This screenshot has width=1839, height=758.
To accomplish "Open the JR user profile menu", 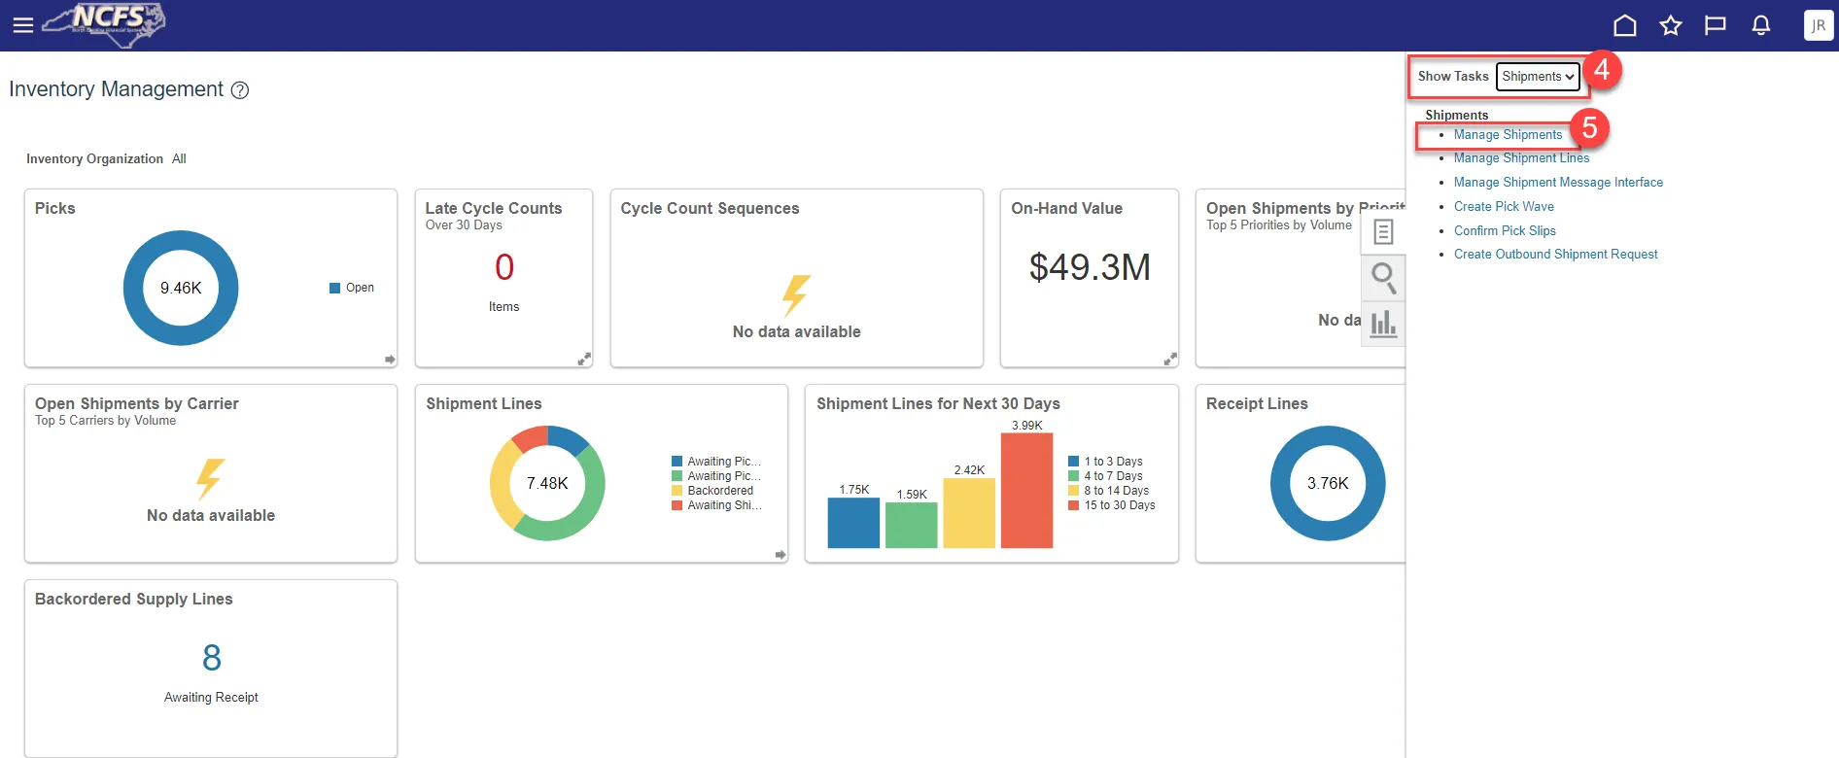I will [x=1818, y=25].
